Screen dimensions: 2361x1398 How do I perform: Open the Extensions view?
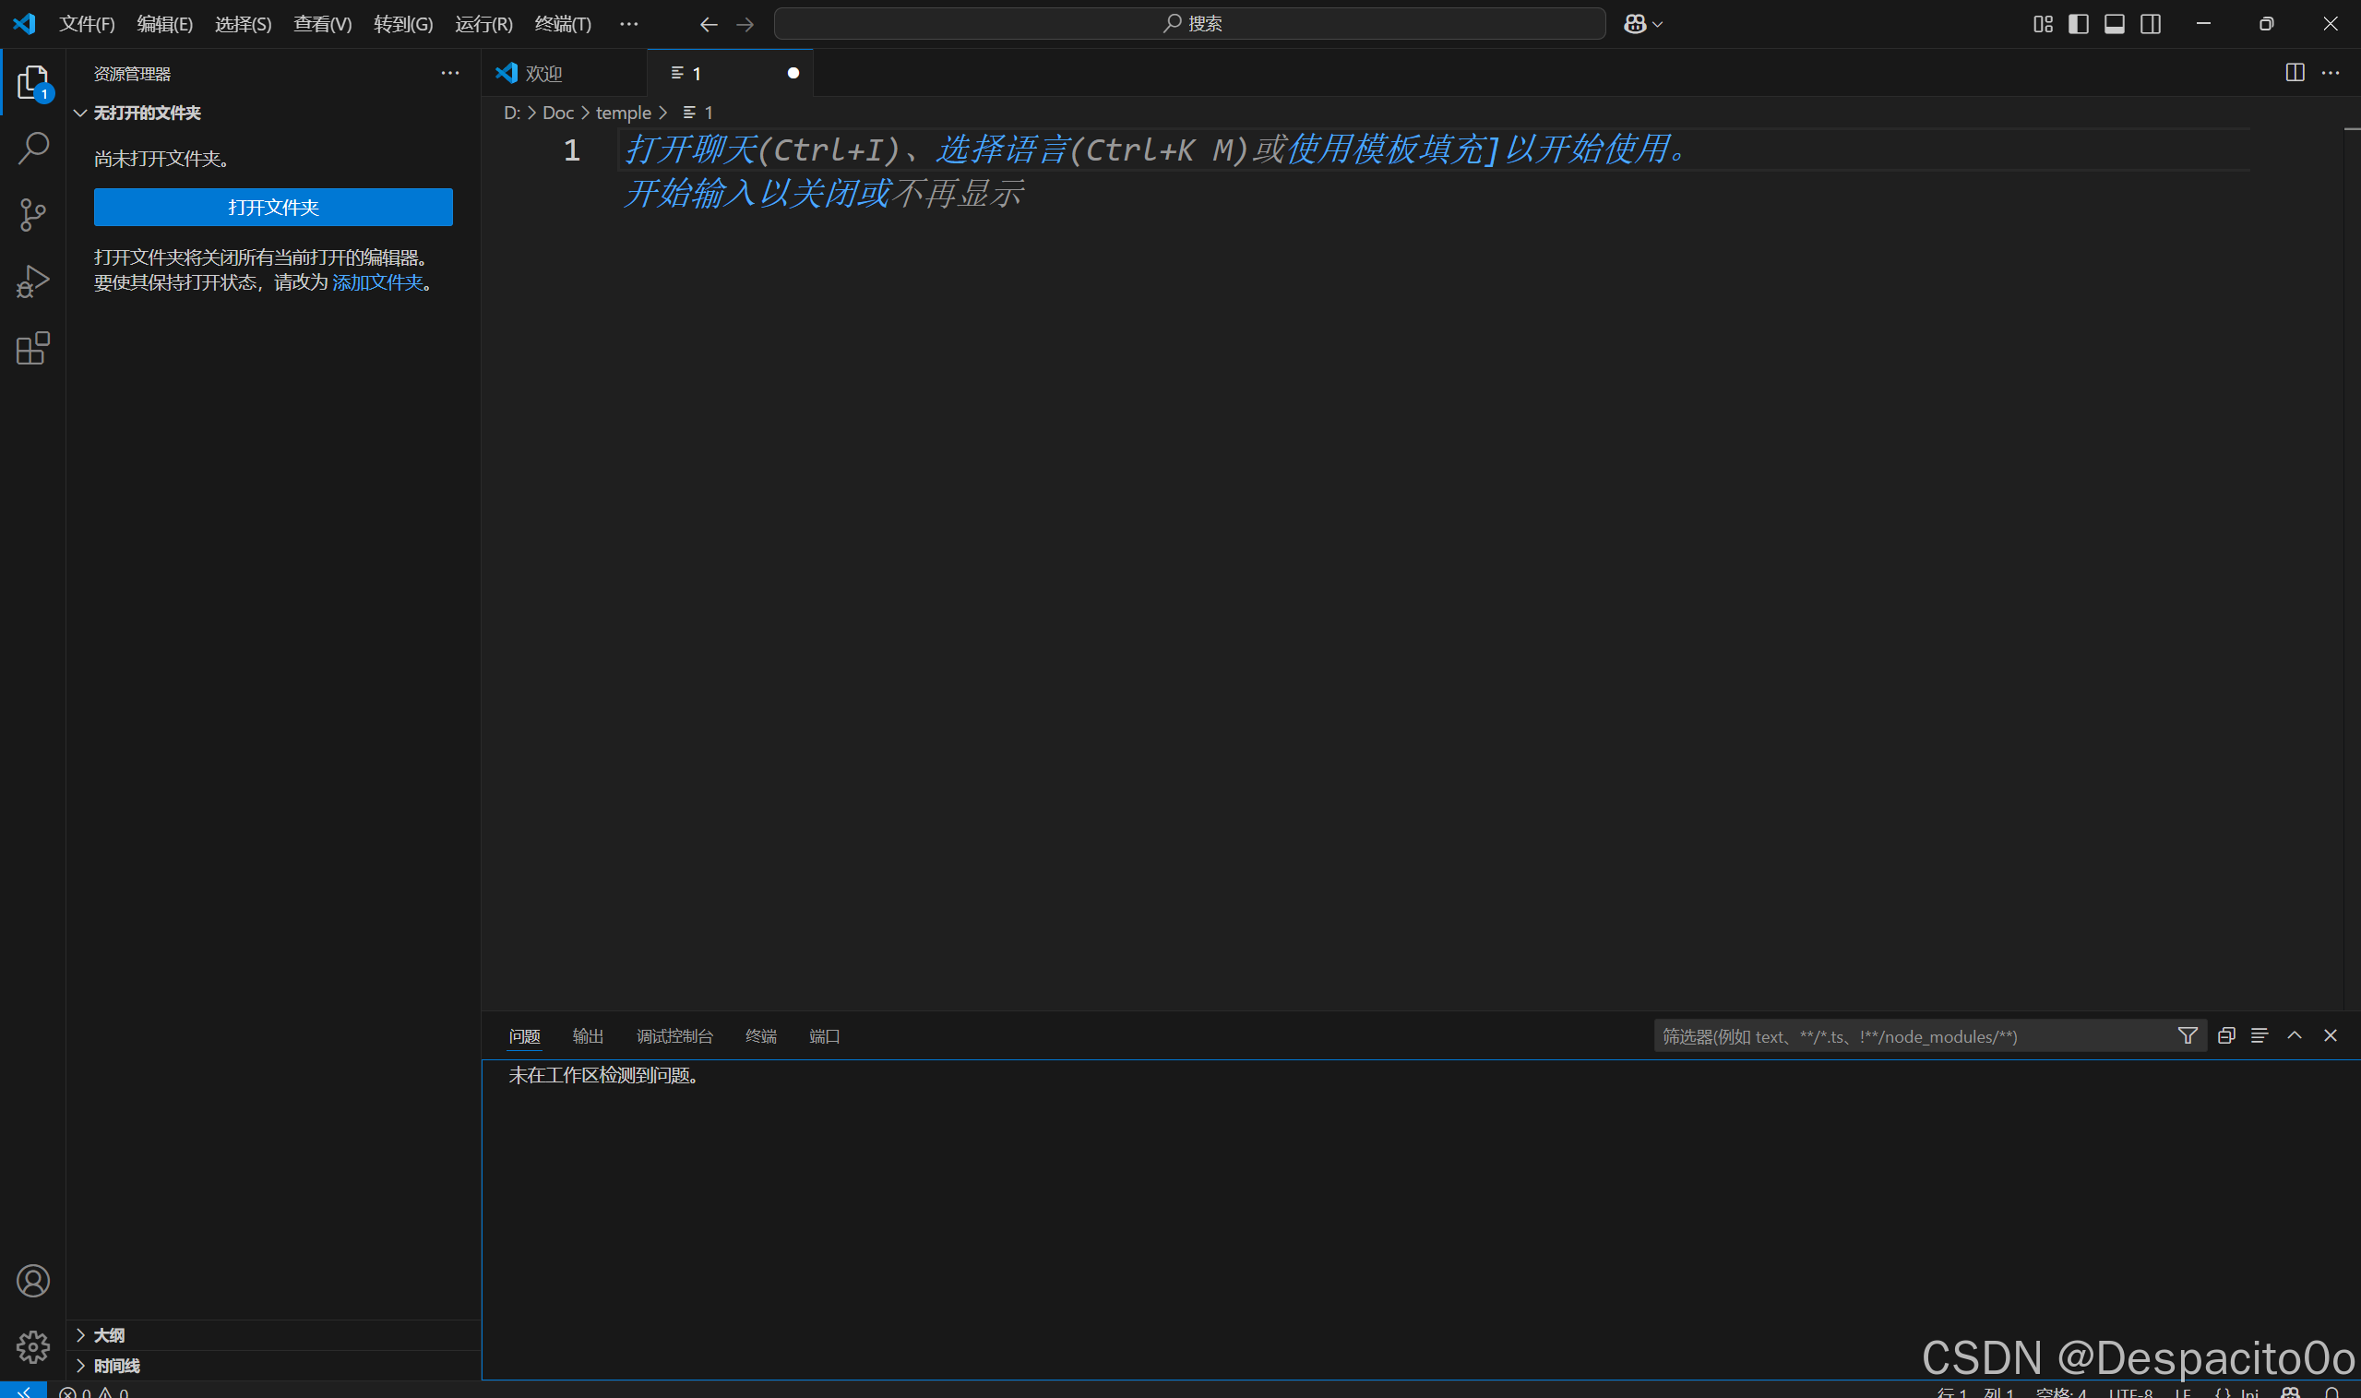(33, 349)
